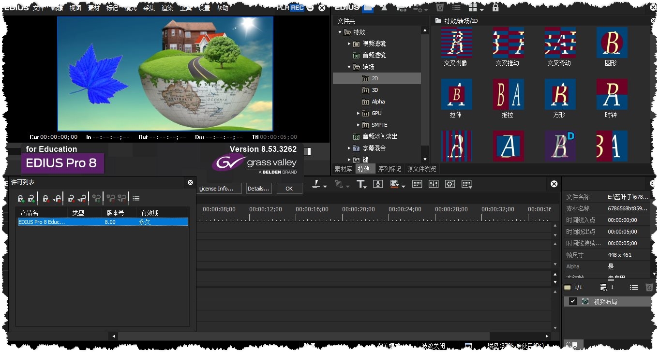Screen dimensions: 659x352
Task: Click the folder tree scroll up arrow
Action: pyautogui.click(x=425, y=30)
